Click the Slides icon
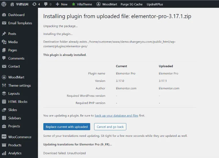 click(x=4, y=110)
